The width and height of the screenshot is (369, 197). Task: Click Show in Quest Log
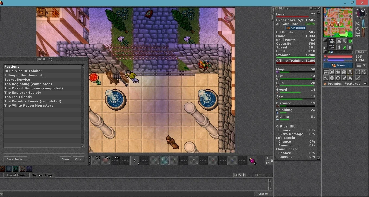tap(65, 159)
